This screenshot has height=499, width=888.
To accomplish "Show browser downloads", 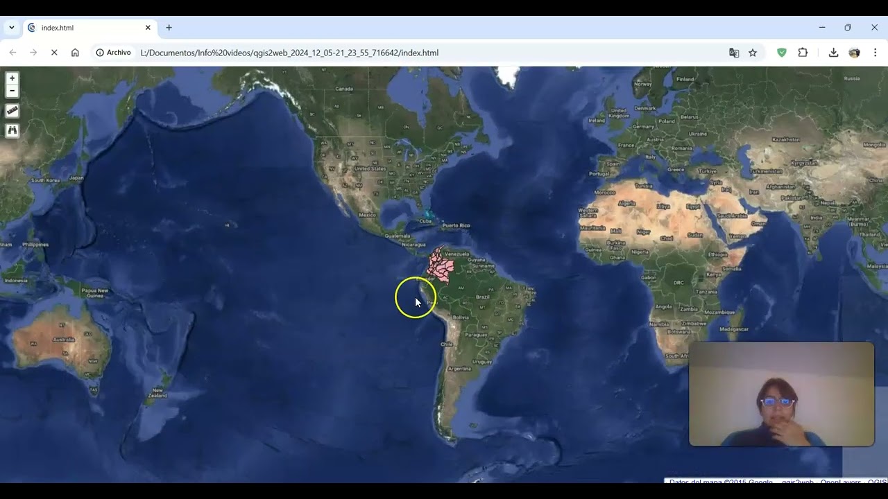I will tap(833, 53).
